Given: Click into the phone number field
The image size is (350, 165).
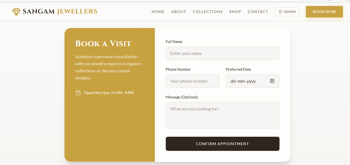Looking at the screenshot, I should pyautogui.click(x=192, y=81).
